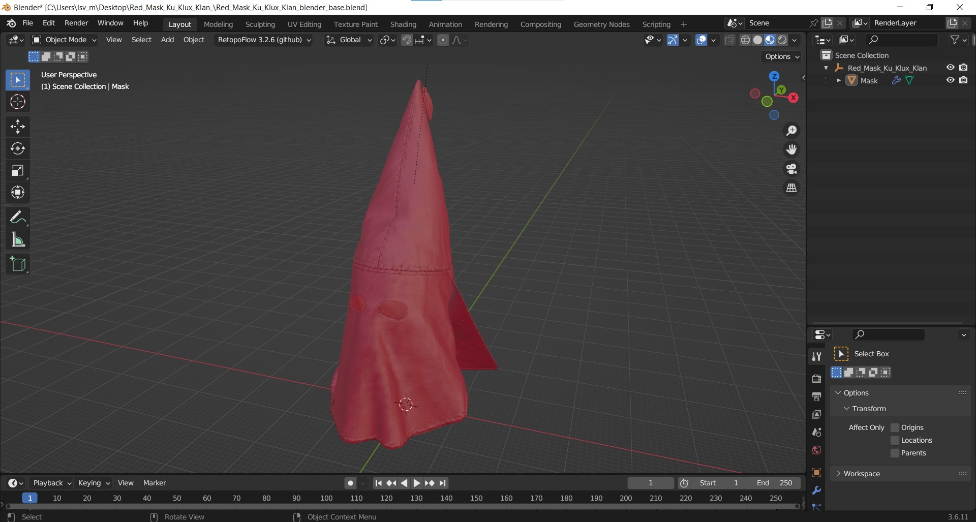
Task: Select the Rotate tool
Action: pos(18,148)
